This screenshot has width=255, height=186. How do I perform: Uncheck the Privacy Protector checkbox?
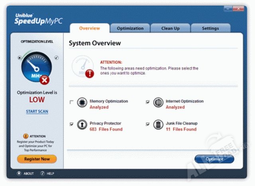pos(72,124)
